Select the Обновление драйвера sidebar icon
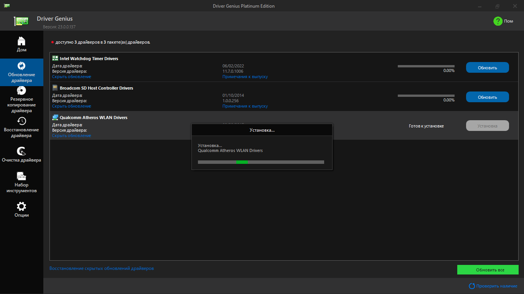The height and width of the screenshot is (294, 524). [21, 66]
